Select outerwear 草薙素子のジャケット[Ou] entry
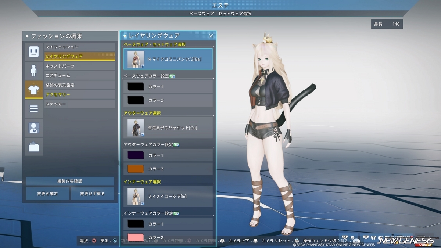Viewport: 441px width, 248px height. [x=168, y=128]
